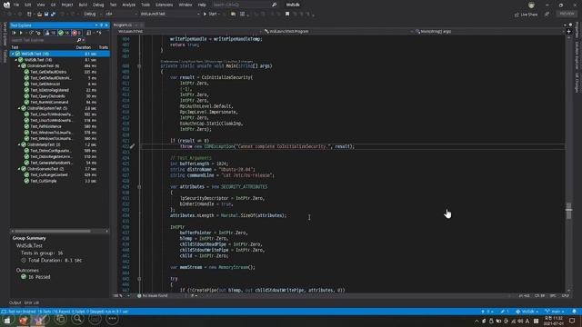Click the Duration column header
582x327 pixels.
coord(83,47)
